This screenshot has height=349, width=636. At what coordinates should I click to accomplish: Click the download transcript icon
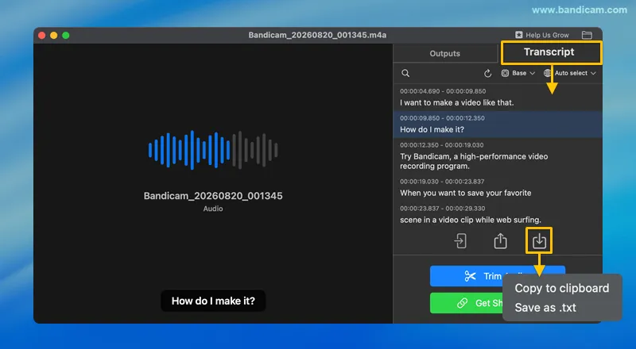(539, 241)
